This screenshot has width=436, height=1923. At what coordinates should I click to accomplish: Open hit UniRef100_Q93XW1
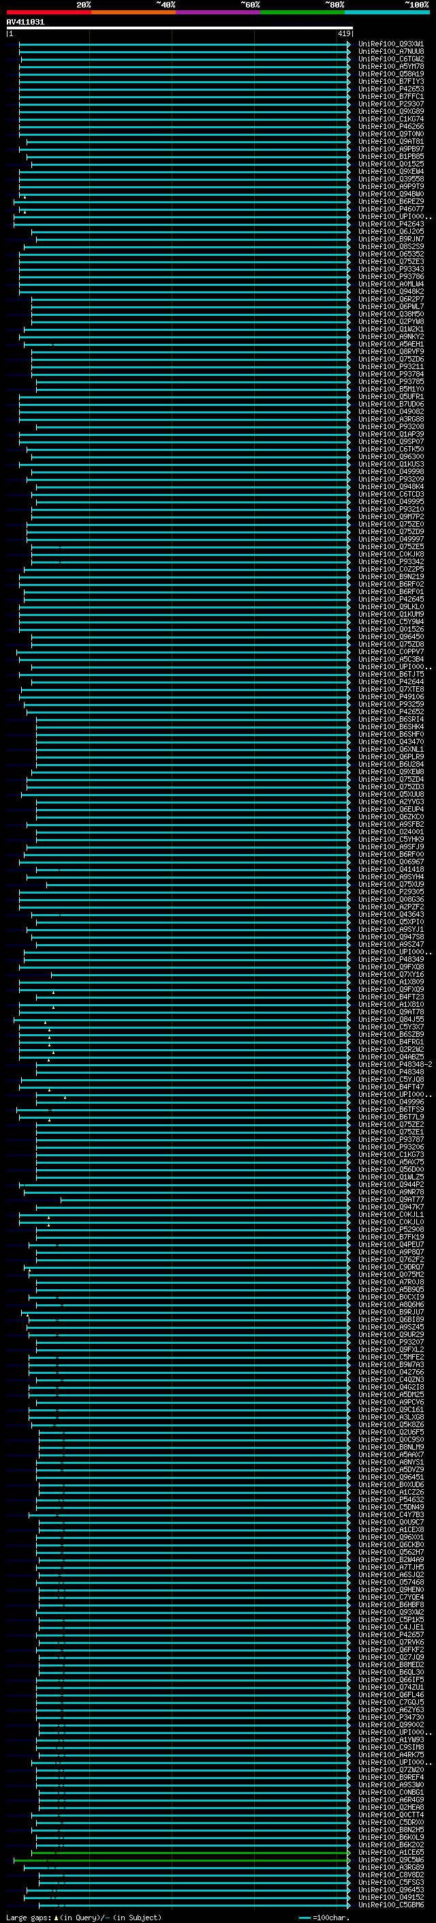point(391,44)
